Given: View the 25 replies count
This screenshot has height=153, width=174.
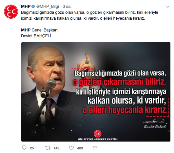Looking at the screenshot, I should [32, 148].
